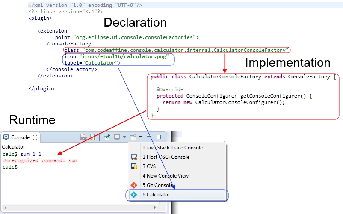The image size is (343, 214).
Task: Click the Display Selected Console monitor icon
Action: coord(117,137)
